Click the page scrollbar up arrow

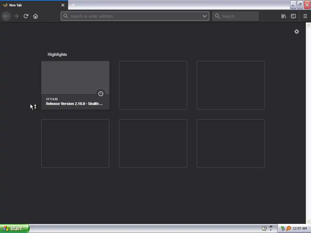click(x=308, y=25)
